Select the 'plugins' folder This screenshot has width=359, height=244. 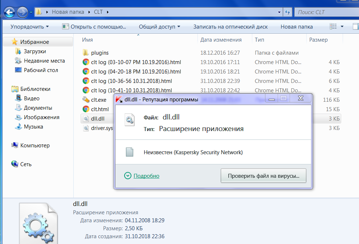click(100, 53)
